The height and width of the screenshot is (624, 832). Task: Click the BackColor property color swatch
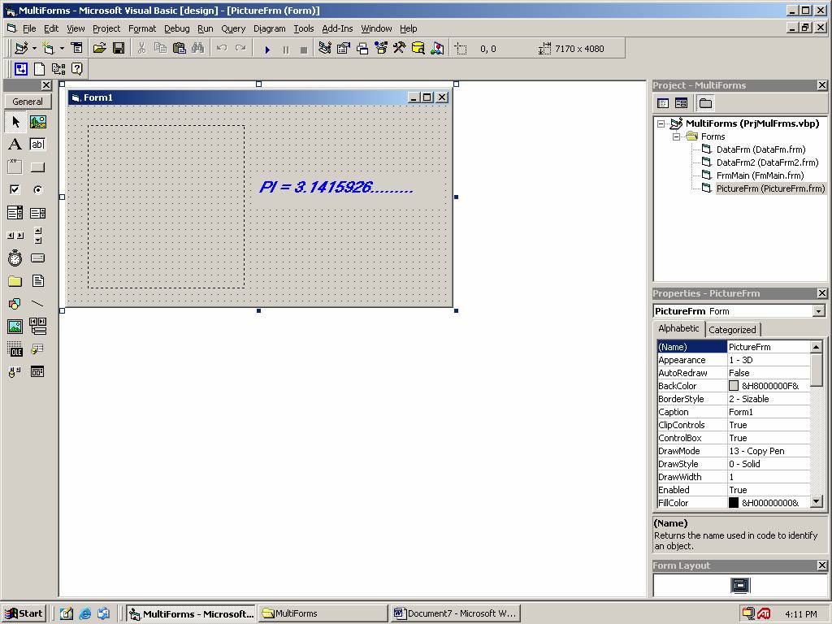tap(734, 386)
